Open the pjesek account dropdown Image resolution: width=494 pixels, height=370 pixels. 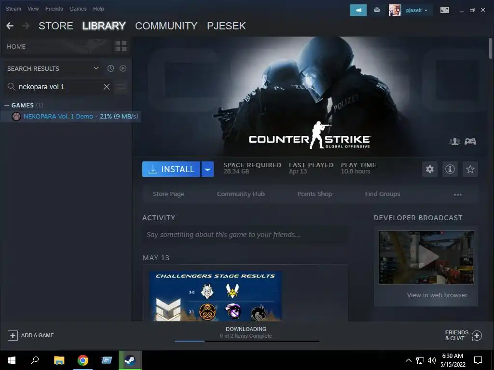[x=416, y=10]
